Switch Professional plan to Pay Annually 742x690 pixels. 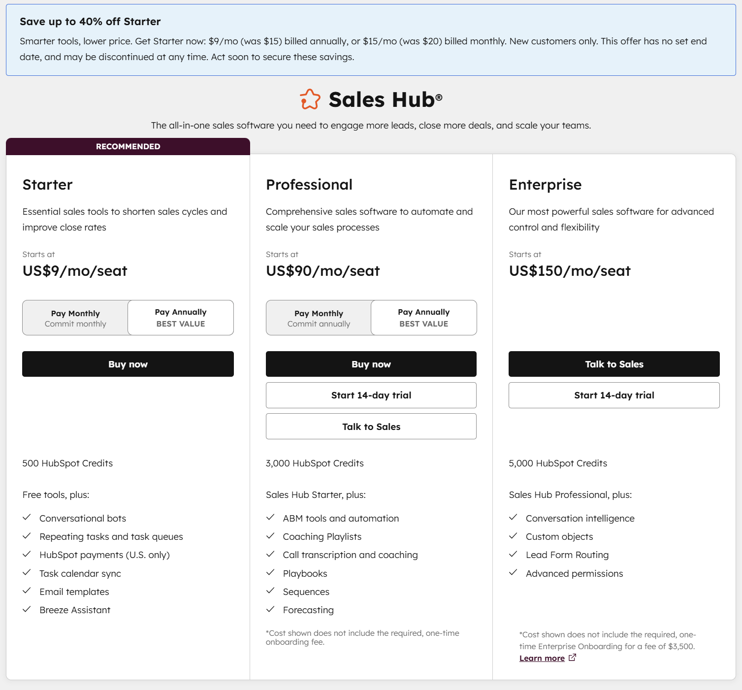(x=423, y=318)
